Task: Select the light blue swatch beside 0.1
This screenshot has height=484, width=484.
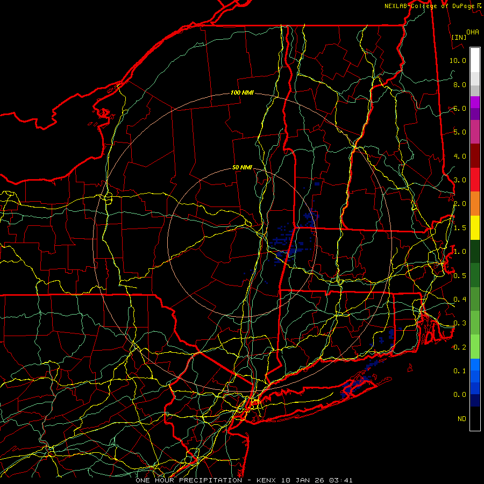Action: pos(475,365)
